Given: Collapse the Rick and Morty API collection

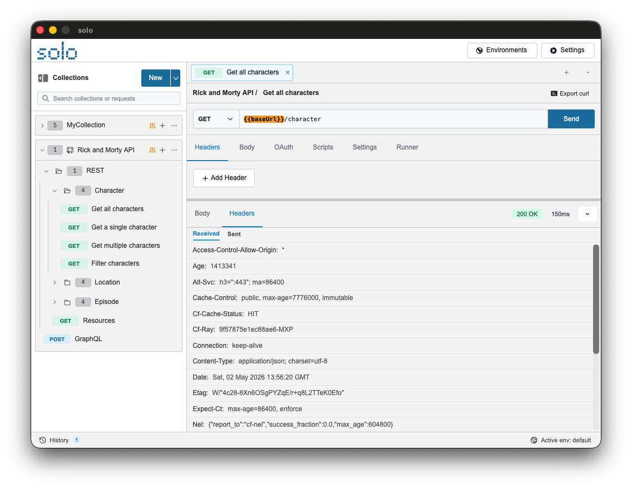Looking at the screenshot, I should 42,150.
